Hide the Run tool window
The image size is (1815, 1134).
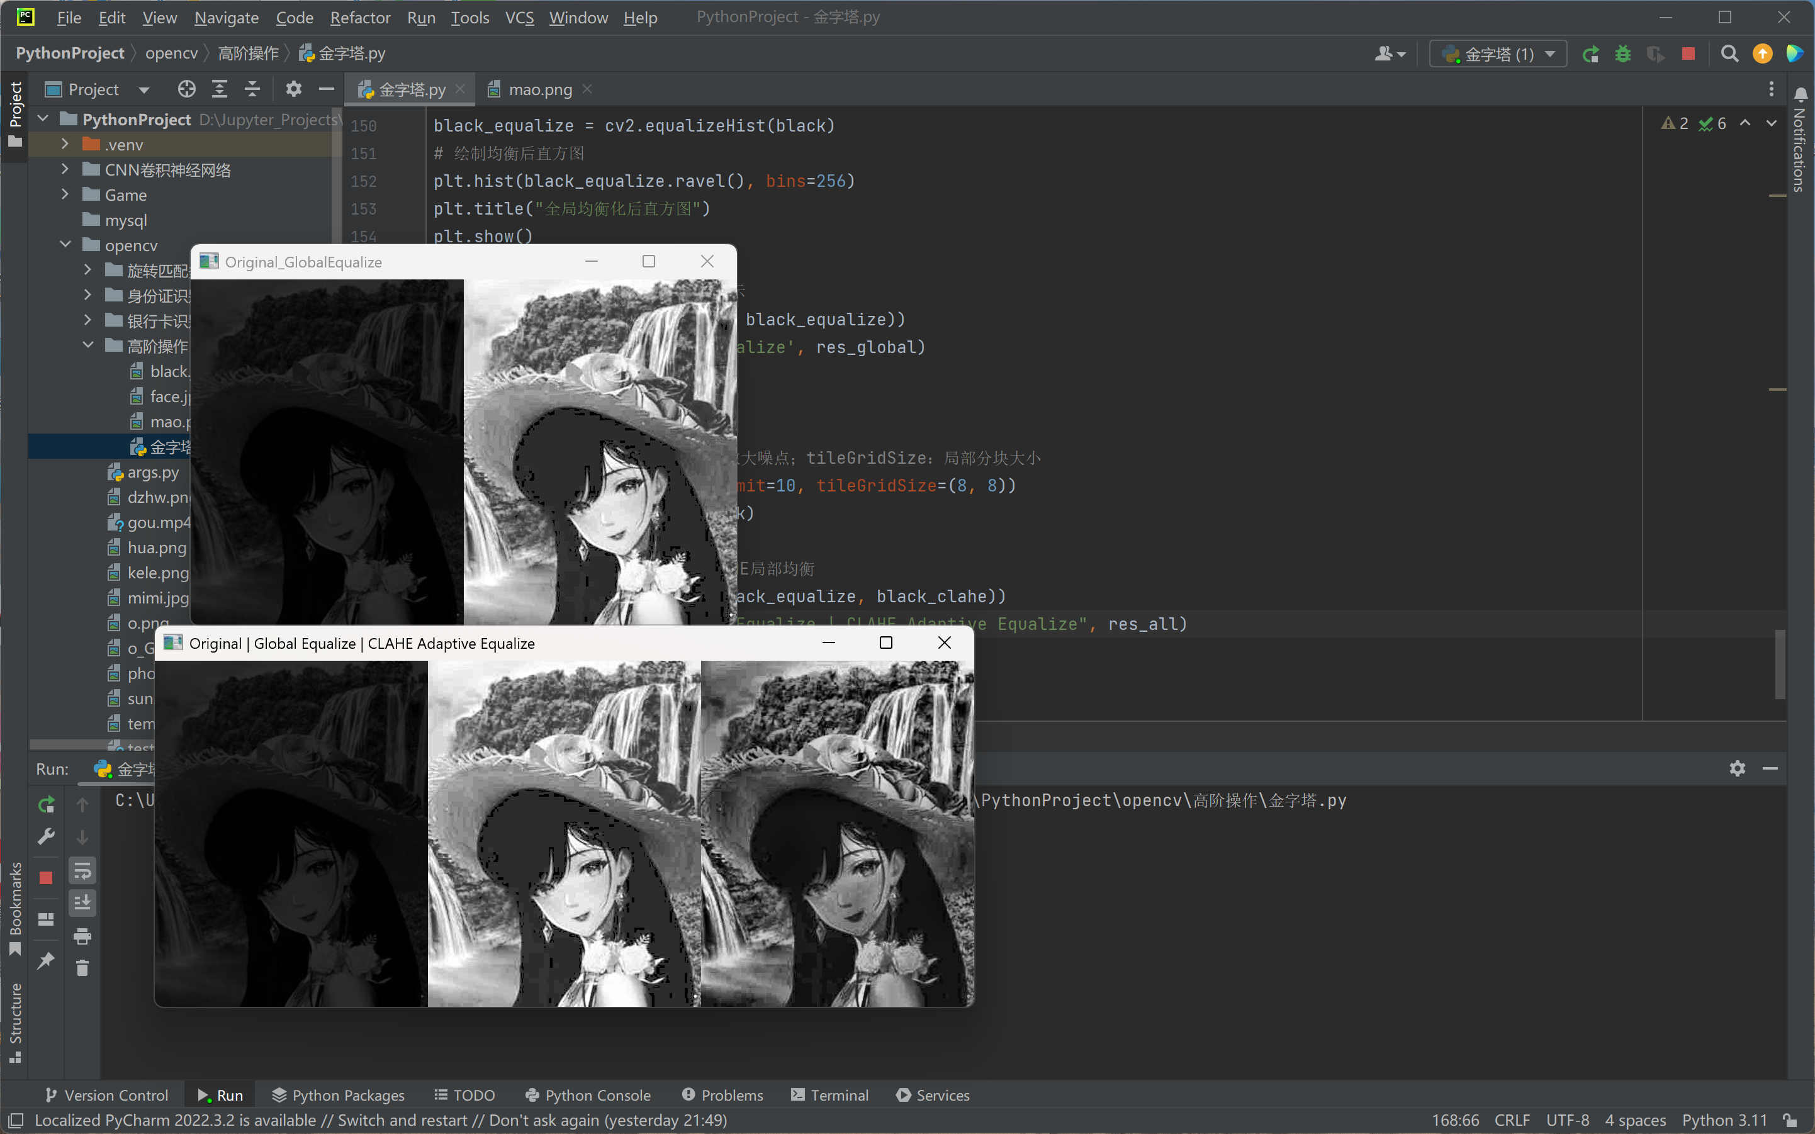coord(1770,768)
